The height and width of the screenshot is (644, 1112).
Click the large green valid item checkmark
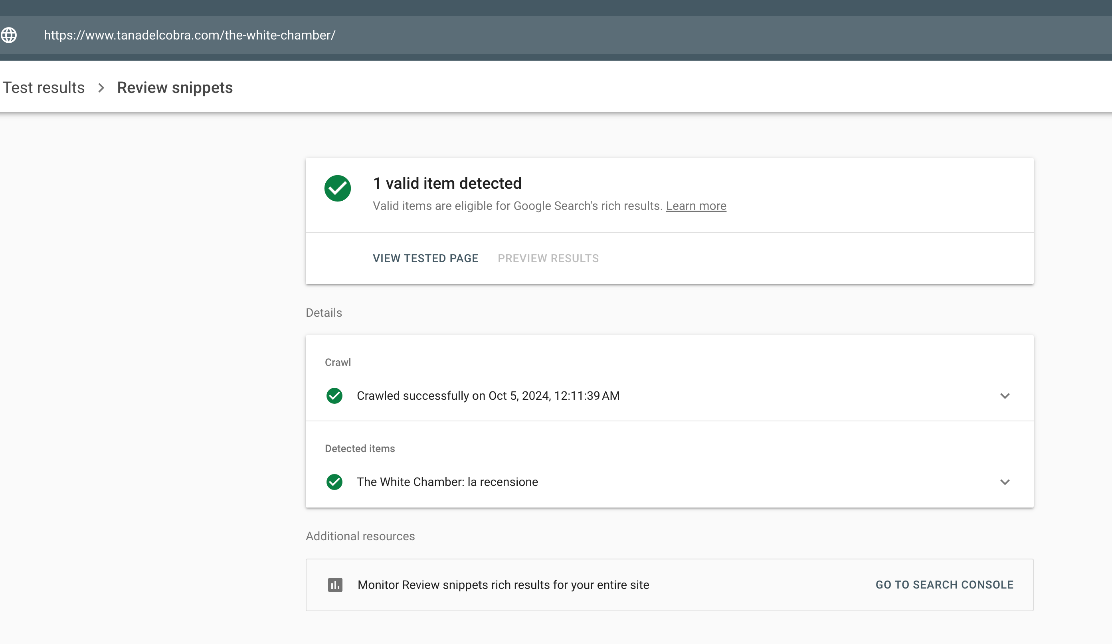tap(338, 188)
